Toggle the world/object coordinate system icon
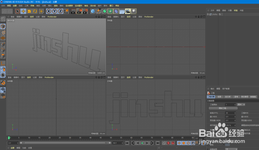The height and width of the screenshot is (150, 259). tap(66, 11)
